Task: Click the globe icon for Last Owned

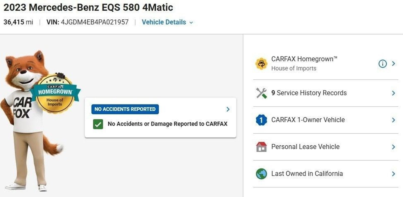Action: tap(261, 174)
